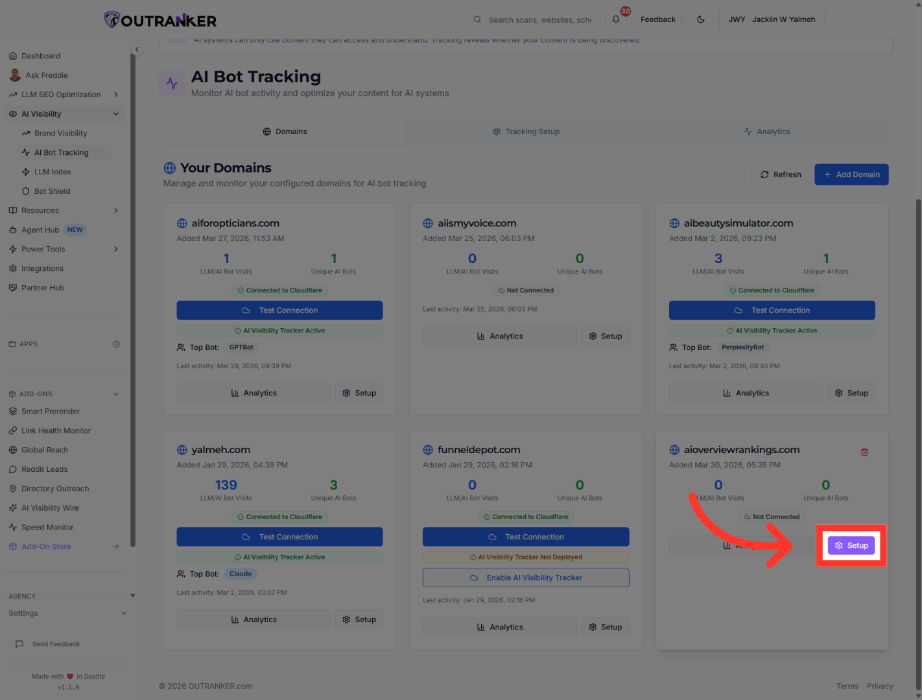The height and width of the screenshot is (700, 922).
Task: Open Agent Hub in the sidebar
Action: point(40,230)
